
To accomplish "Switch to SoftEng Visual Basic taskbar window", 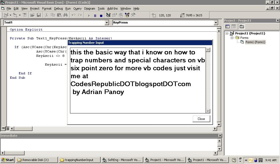I will 122,160.
